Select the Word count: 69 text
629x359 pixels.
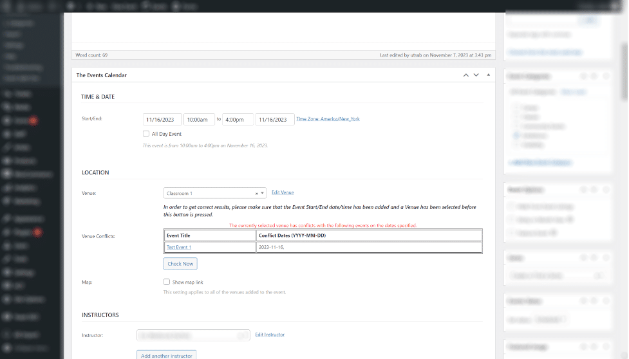(x=91, y=55)
